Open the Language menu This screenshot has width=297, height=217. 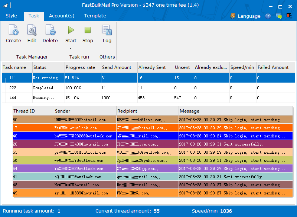click(x=245, y=16)
